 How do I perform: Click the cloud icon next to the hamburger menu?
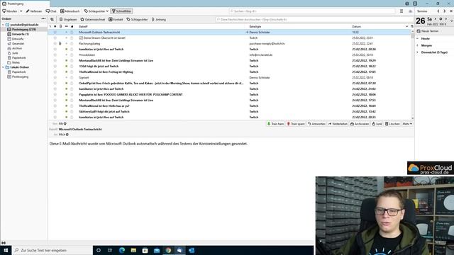point(410,11)
